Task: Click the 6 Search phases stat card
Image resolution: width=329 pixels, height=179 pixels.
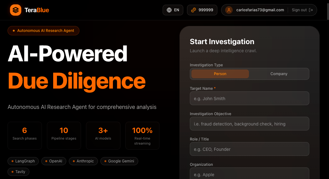Action: coord(24,136)
